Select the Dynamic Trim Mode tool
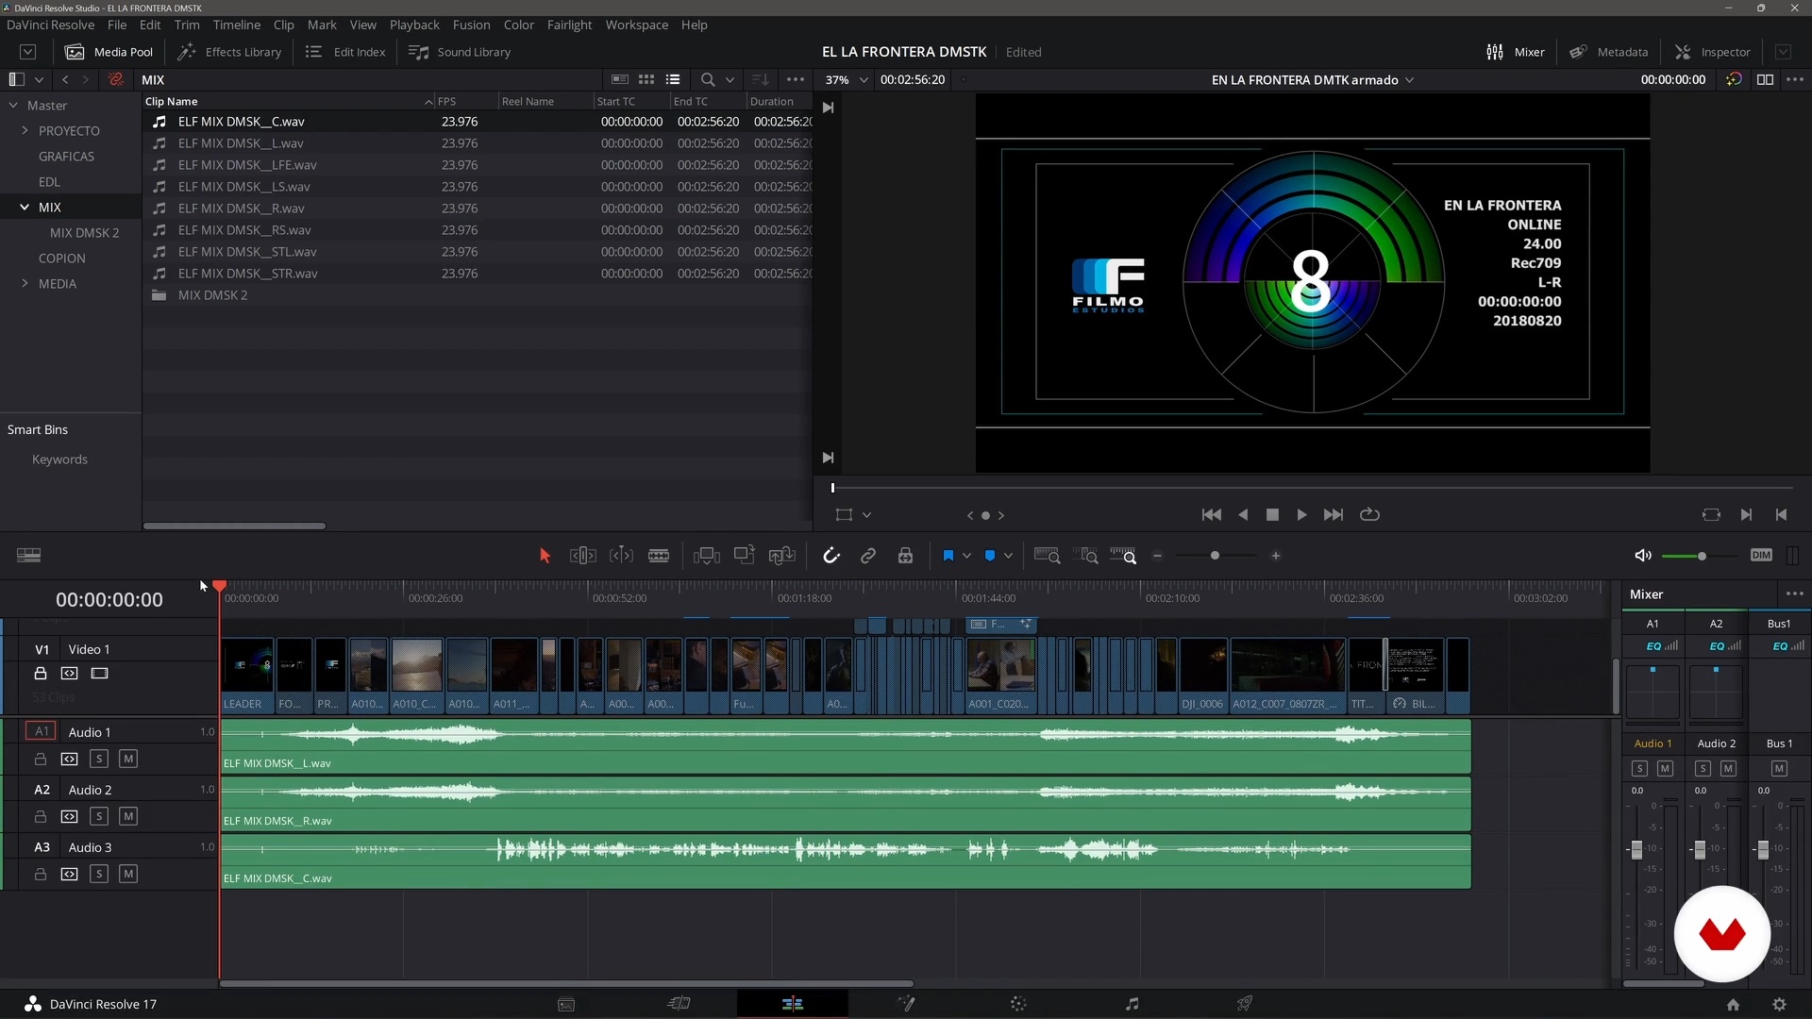The image size is (1812, 1019). coord(621,556)
